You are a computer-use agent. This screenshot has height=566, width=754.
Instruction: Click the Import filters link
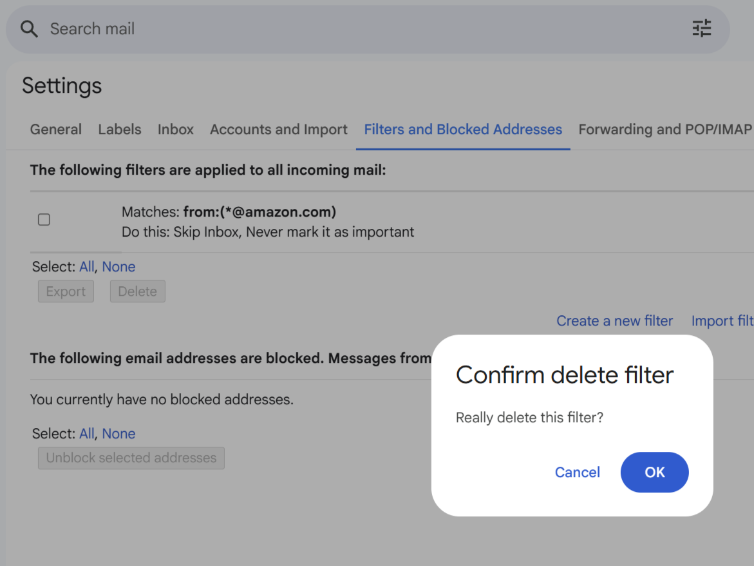[722, 321]
